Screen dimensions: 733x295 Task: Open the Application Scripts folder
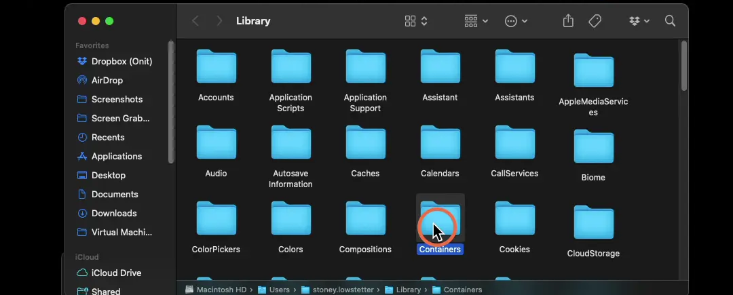290,66
